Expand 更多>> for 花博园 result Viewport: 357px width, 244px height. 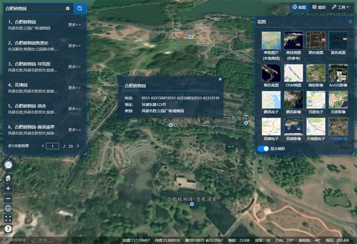point(75,88)
